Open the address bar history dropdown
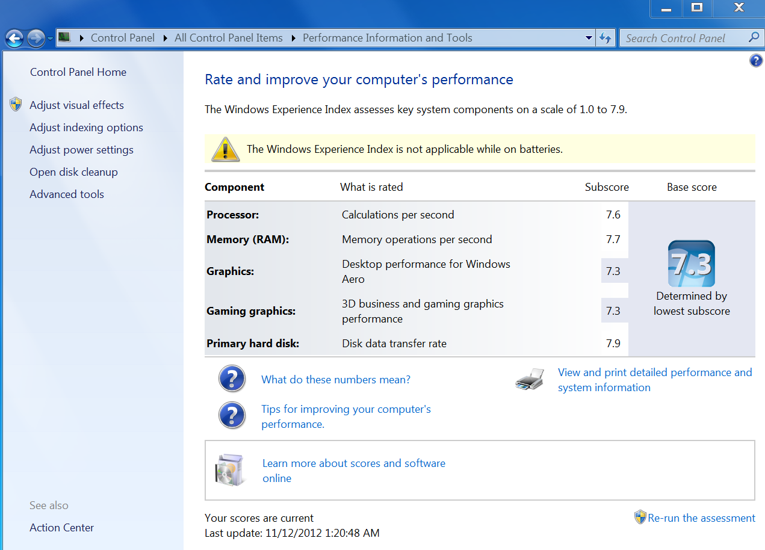765x550 pixels. tap(589, 38)
